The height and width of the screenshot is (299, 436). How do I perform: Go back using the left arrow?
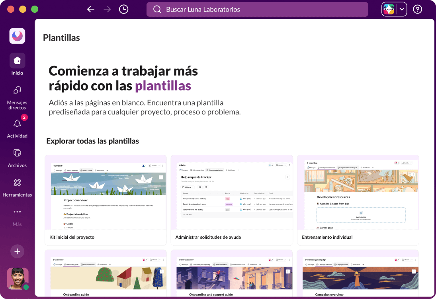90,9
